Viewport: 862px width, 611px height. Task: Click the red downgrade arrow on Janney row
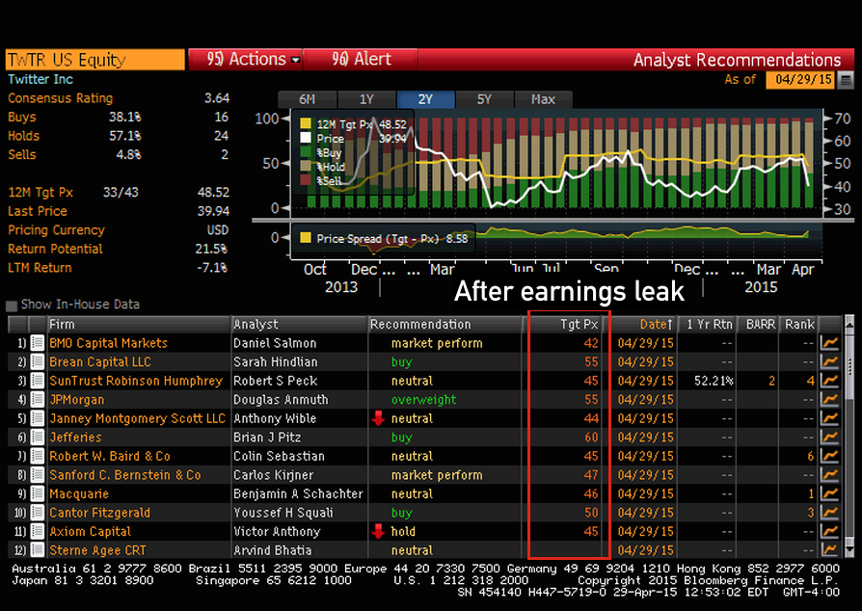click(378, 418)
